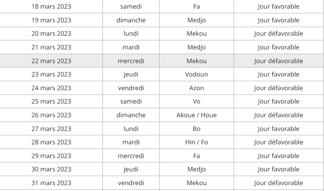Select the Akoue / Houe cell
This screenshot has height=191, width=324.
click(196, 115)
